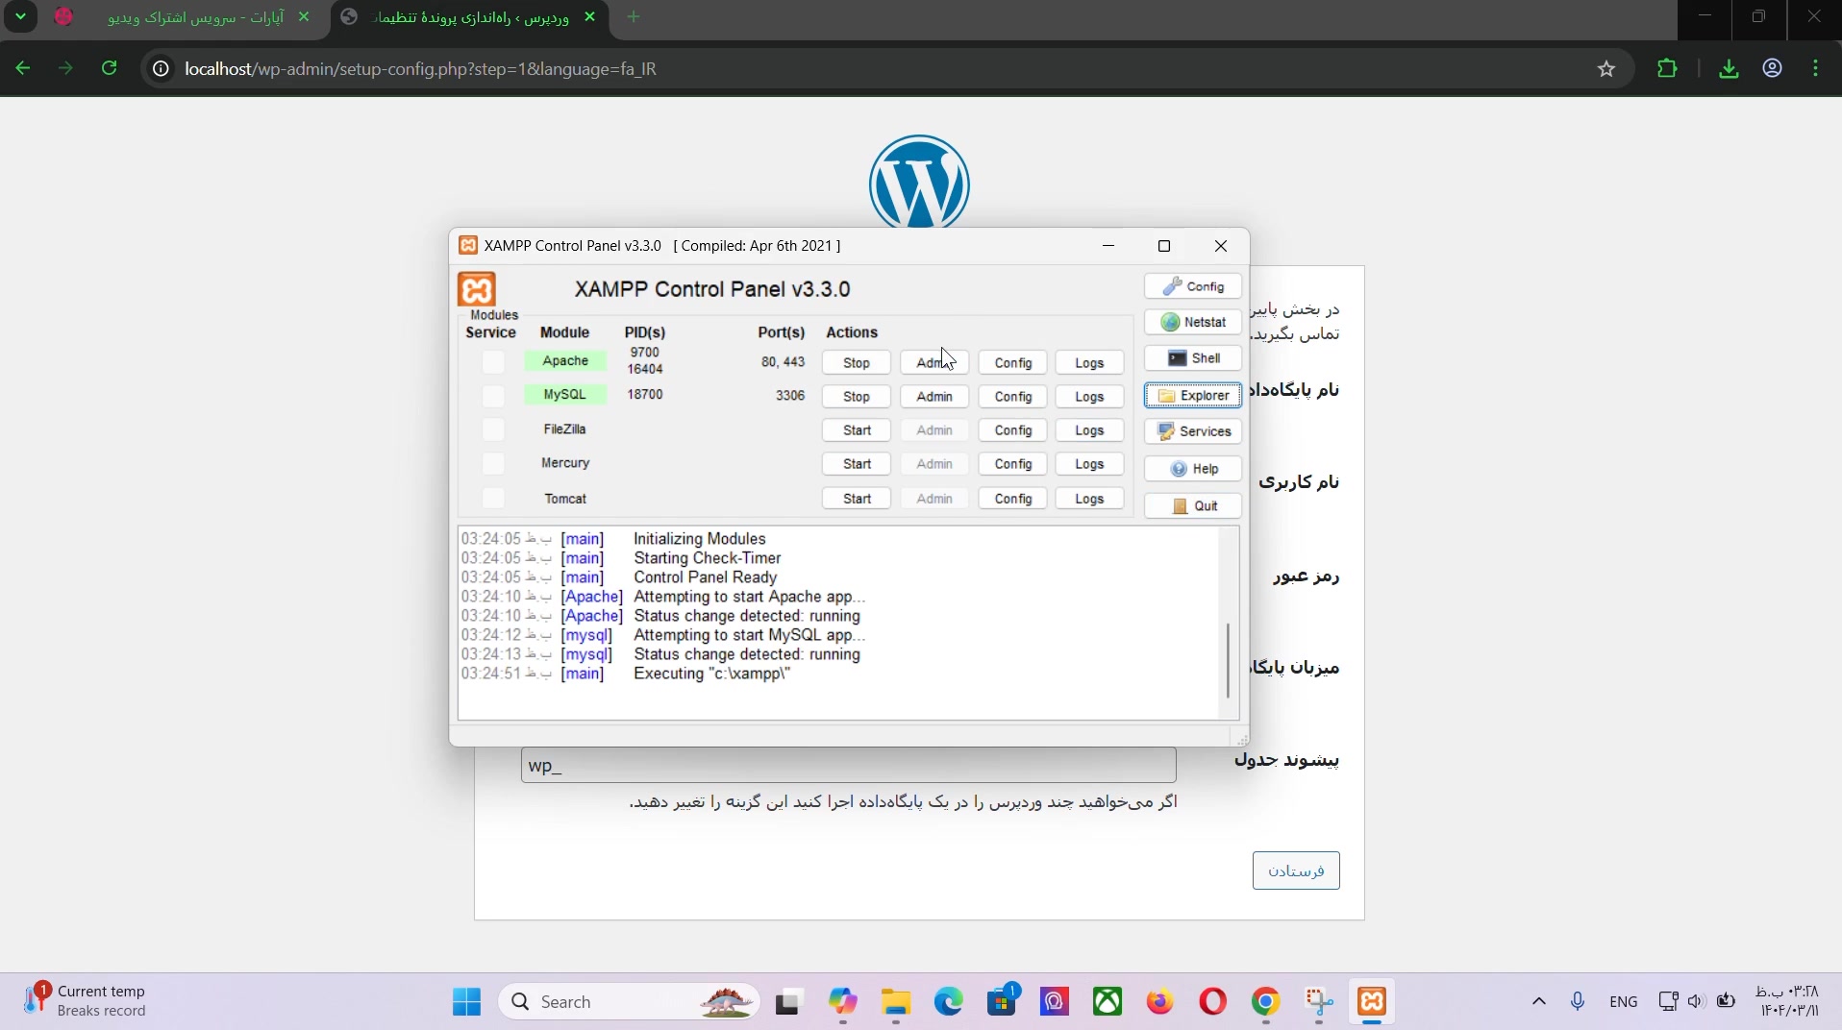Open Xbox app from the taskbar
This screenshot has height=1030, width=1842.
coord(1108,1002)
